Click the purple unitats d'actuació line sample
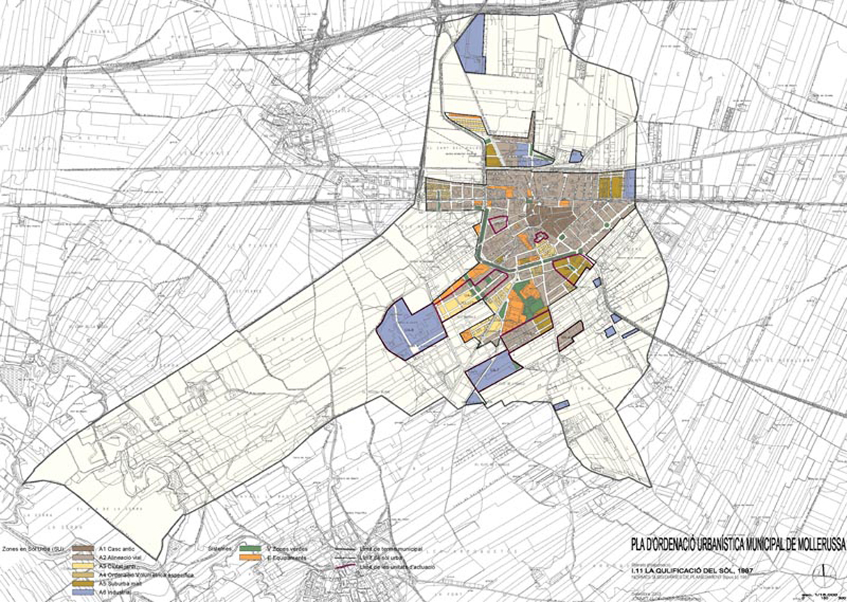 point(345,567)
